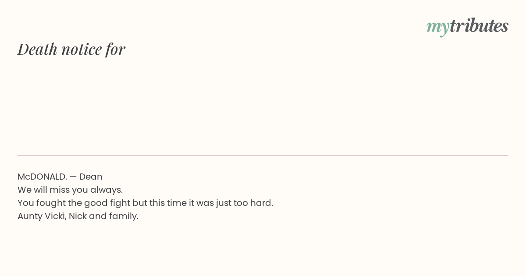This screenshot has height=276, width=526.
Task: Click the name 'Aunty Vicki'
Action: point(42,216)
